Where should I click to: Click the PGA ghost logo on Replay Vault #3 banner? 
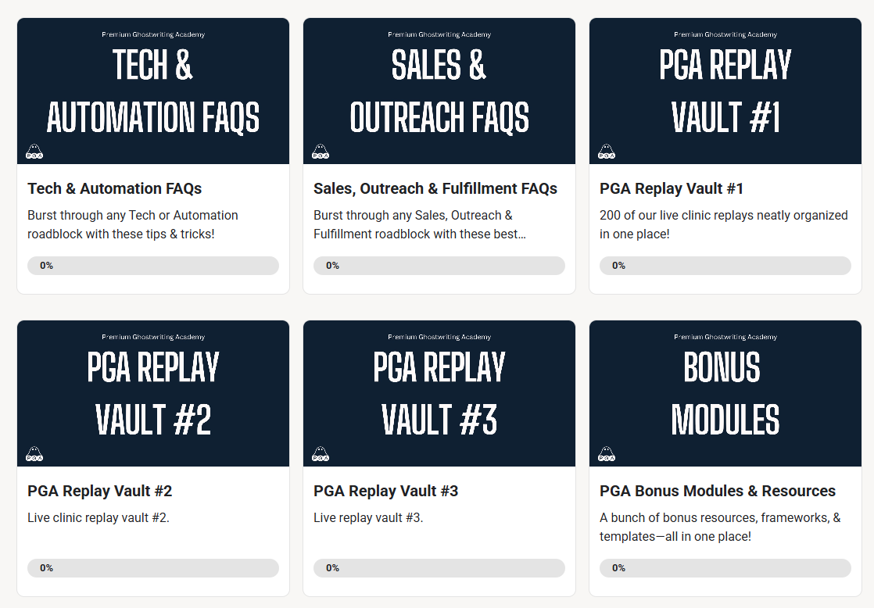tap(321, 454)
